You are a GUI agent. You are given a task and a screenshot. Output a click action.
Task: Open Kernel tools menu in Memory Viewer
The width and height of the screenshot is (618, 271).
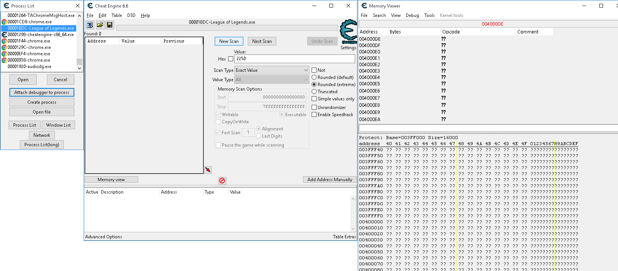[x=452, y=15]
